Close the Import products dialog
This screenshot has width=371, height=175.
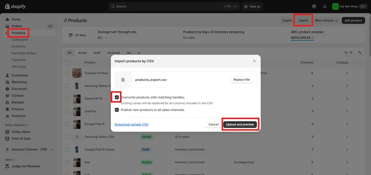point(254,61)
